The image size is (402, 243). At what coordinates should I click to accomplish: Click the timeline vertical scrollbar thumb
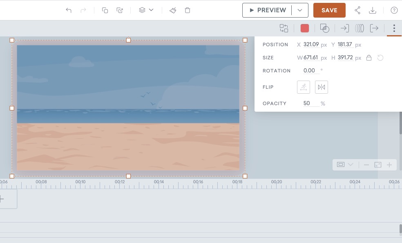[400, 229]
